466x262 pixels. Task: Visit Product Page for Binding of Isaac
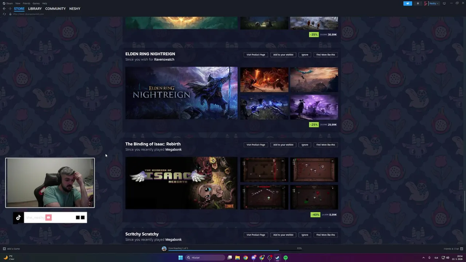point(256,145)
